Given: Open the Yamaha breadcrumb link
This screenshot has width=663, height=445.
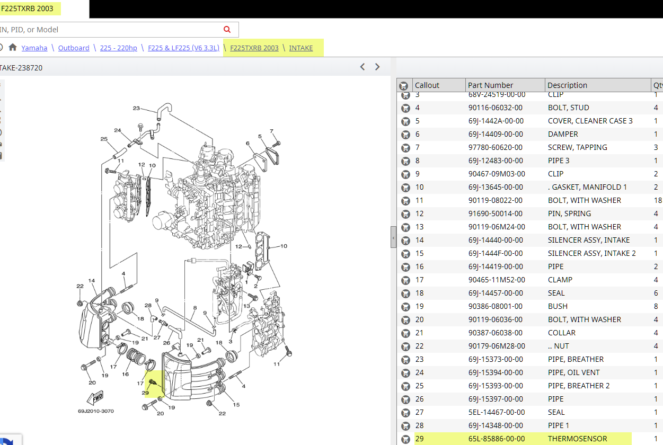Looking at the screenshot, I should [x=34, y=48].
